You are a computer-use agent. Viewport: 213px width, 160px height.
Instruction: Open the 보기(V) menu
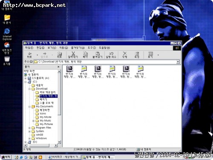(52, 48)
